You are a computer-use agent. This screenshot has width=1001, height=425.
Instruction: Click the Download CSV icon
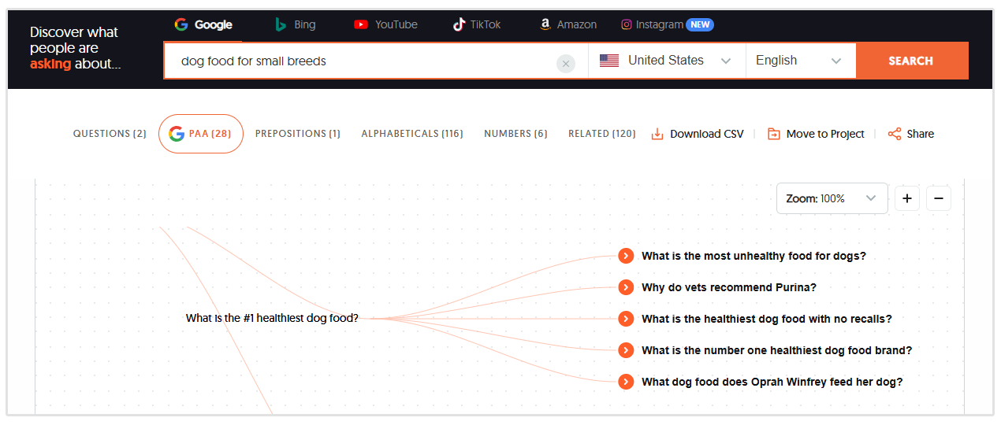(x=657, y=134)
